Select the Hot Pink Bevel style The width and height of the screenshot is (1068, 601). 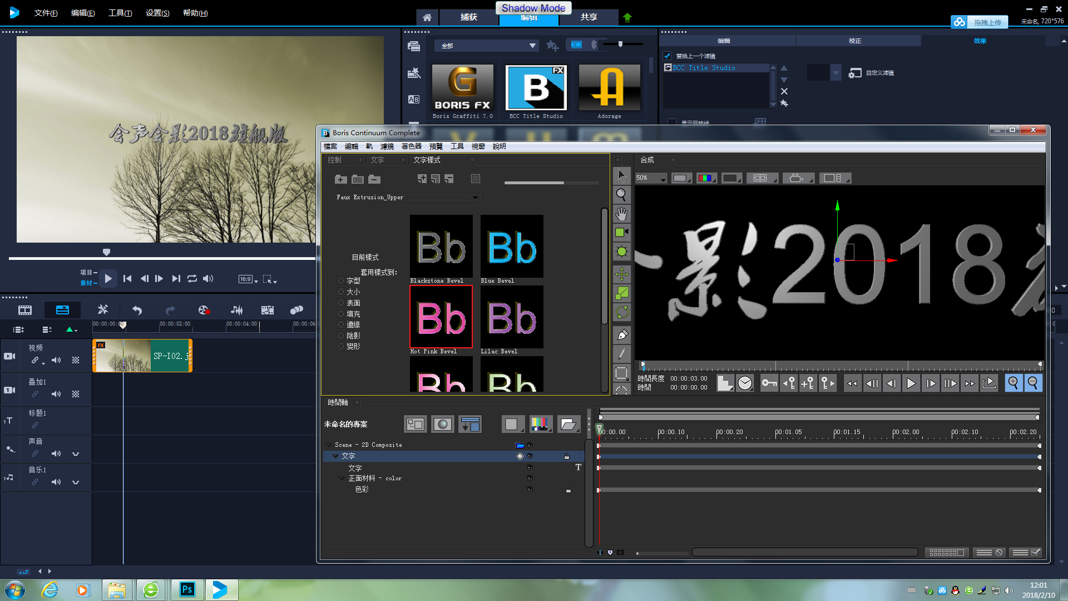pos(441,317)
